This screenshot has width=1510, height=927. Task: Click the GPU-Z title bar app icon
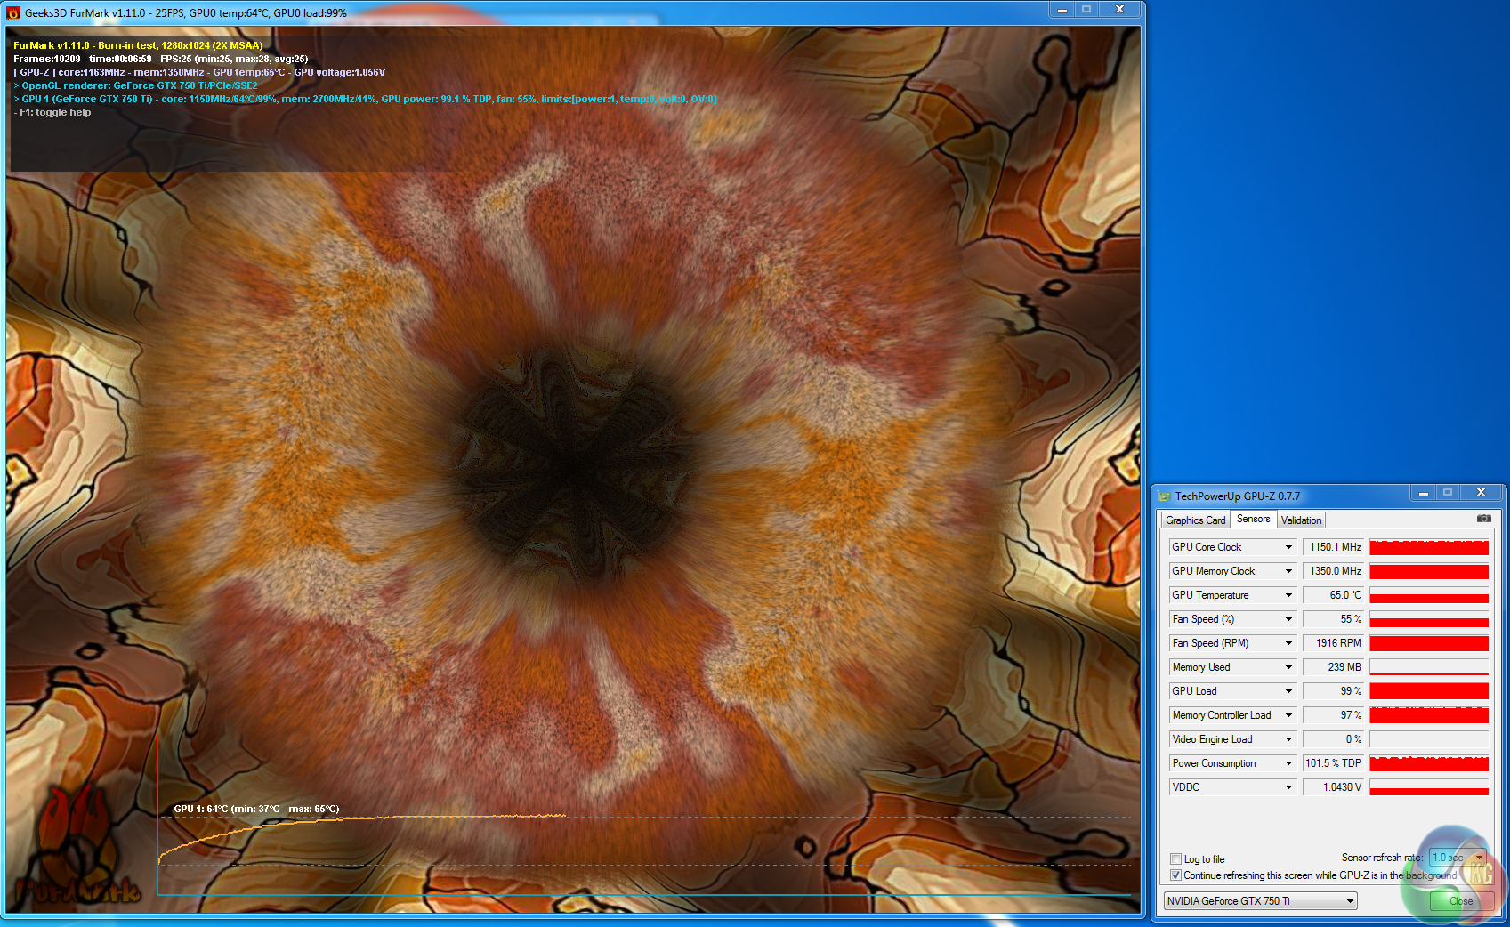point(1165,496)
